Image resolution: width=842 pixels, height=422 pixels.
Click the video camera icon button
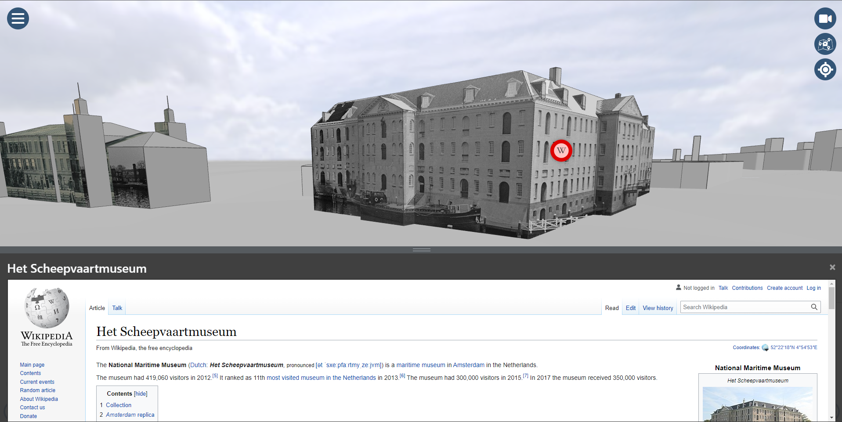[825, 18]
